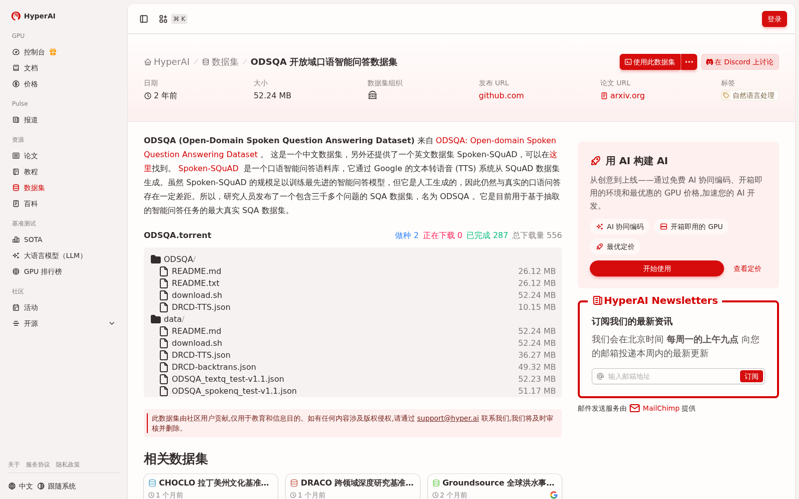Click the rocket icon by 用 AI 构建 AI
The image size is (799, 499).
coord(595,161)
